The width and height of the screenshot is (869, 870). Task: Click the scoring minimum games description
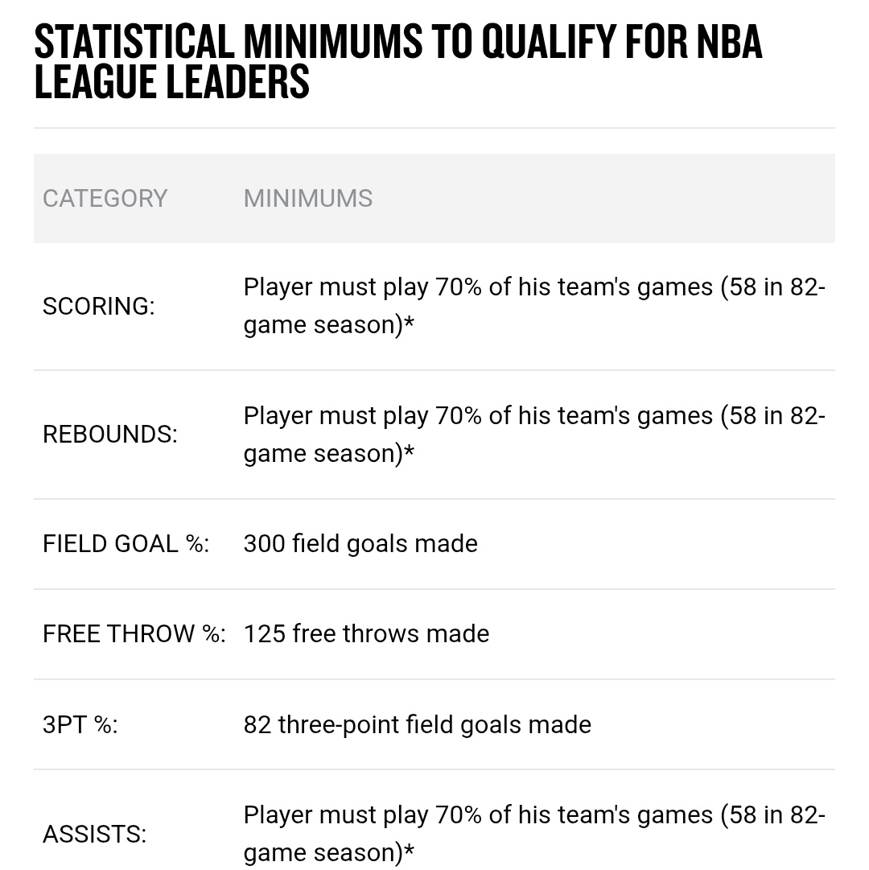point(534,306)
